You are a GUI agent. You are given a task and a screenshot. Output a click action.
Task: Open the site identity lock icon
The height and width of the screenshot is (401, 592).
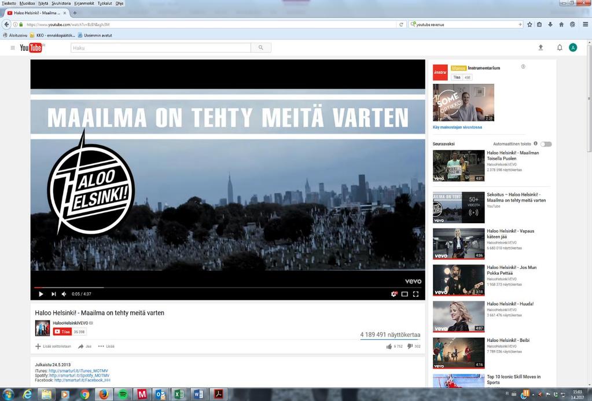21,24
